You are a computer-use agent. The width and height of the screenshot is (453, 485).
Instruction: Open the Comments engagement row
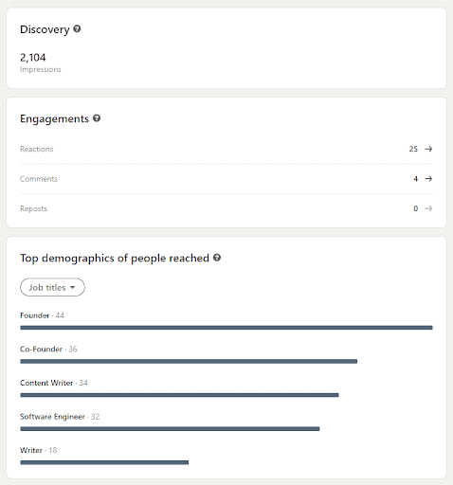pyautogui.click(x=226, y=179)
